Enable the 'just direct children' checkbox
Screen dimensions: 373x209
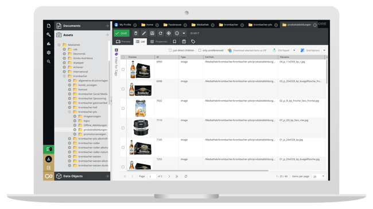point(170,50)
